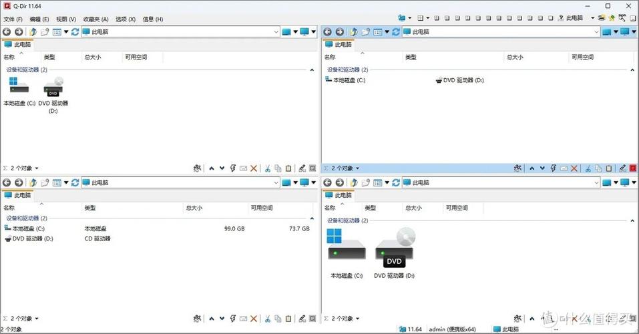Refresh the bottom-right pane
639x334 pixels.
tap(396, 183)
